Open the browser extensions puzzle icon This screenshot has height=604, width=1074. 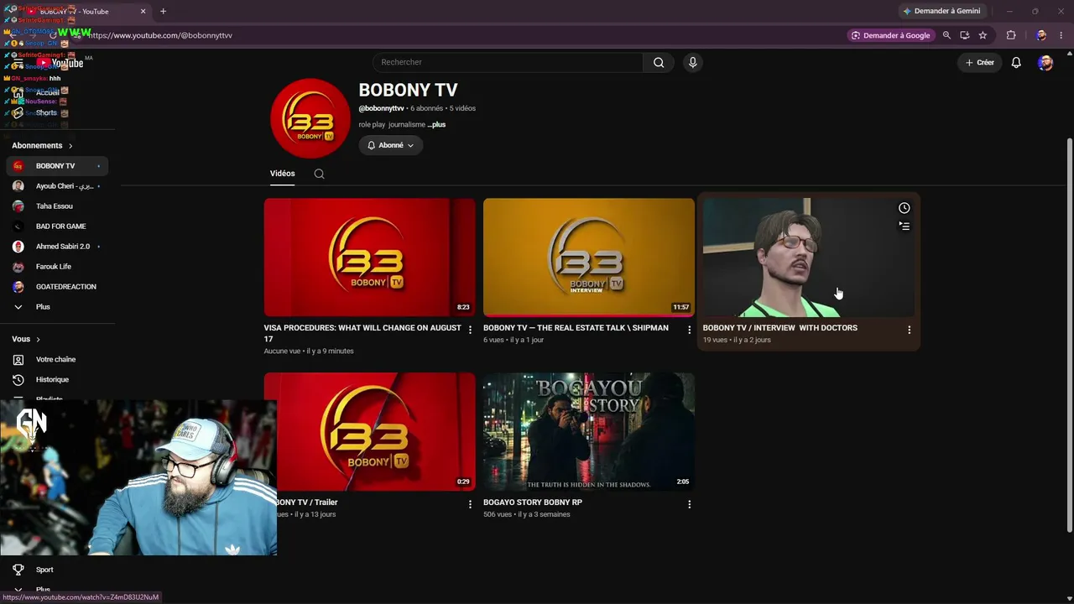coord(1011,35)
